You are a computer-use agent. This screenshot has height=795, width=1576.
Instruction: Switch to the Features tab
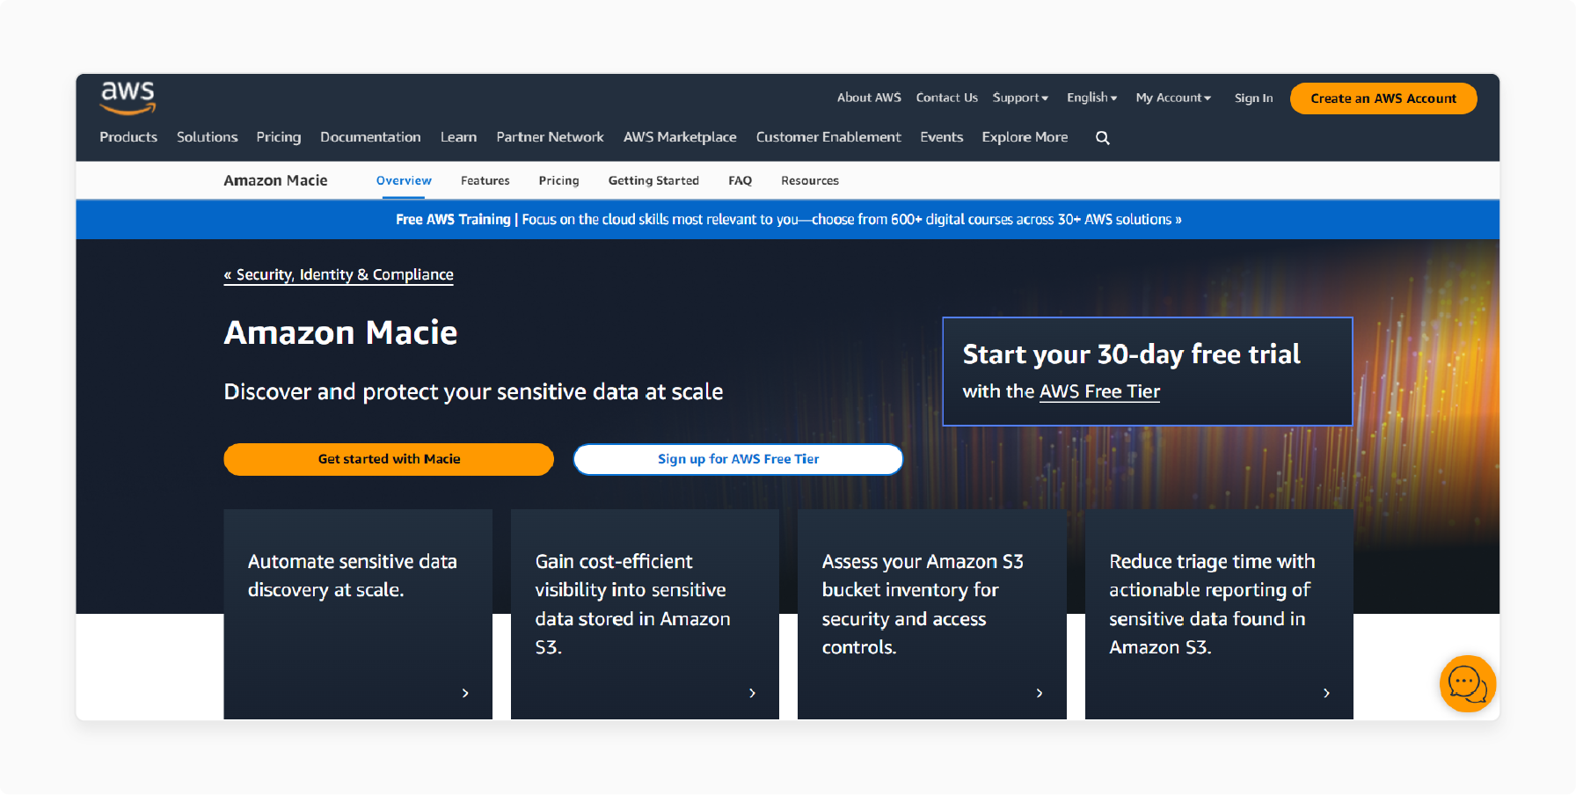point(485,180)
